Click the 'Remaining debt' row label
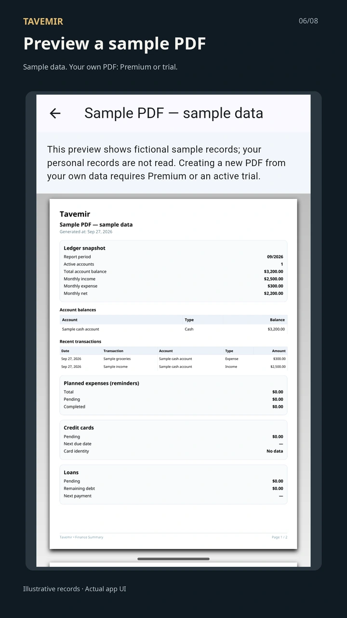Image resolution: width=347 pixels, height=618 pixels. 79,489
